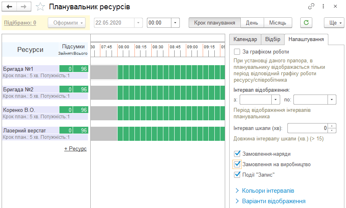The height and width of the screenshot is (208, 346).
Task: Click the 'по' interval input field
Action: pyautogui.click(x=310, y=100)
